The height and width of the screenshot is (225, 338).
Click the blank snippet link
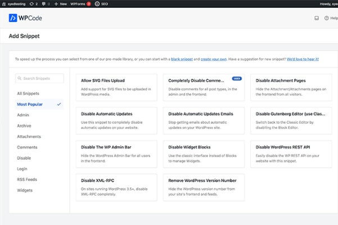(x=182, y=59)
